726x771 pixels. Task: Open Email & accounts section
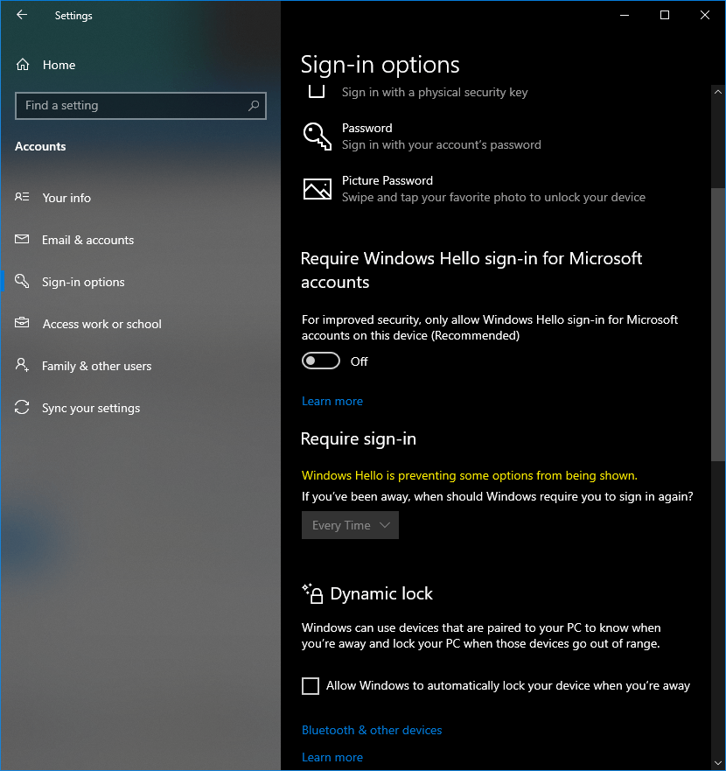[x=140, y=240]
